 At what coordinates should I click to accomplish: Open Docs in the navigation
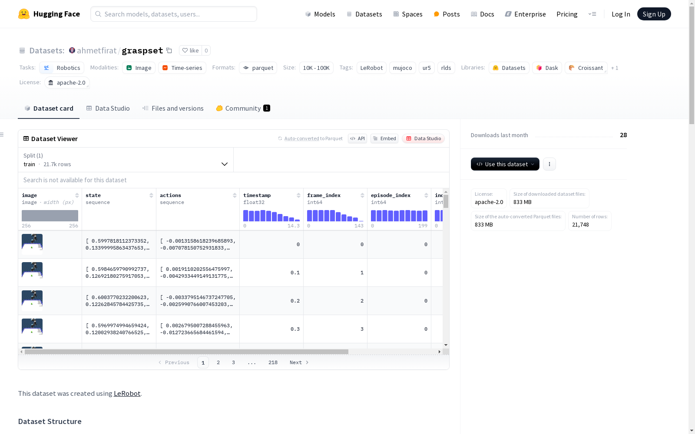(x=483, y=14)
